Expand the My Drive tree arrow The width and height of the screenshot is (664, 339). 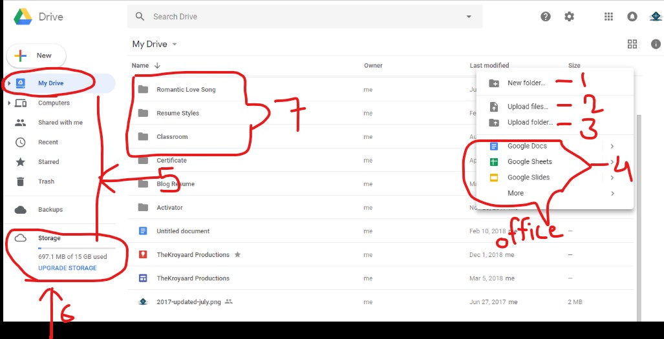tap(9, 83)
